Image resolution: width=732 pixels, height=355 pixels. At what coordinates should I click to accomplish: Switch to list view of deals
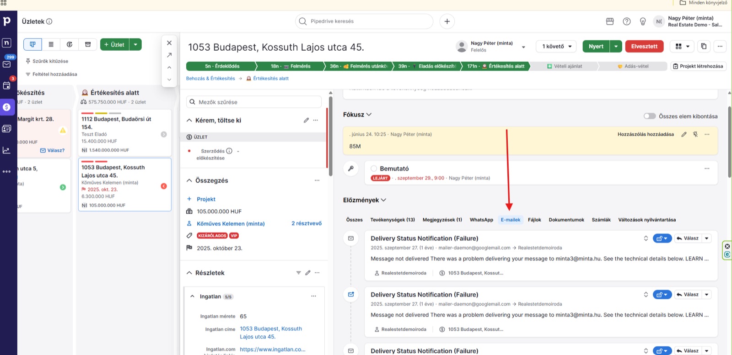tap(51, 44)
